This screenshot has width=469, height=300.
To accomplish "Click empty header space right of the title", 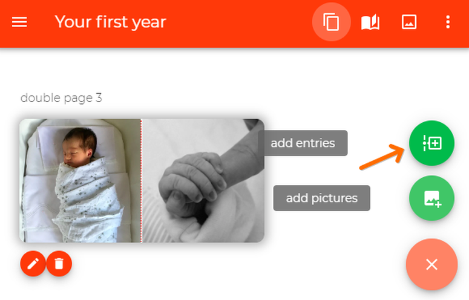I will 242,22.
